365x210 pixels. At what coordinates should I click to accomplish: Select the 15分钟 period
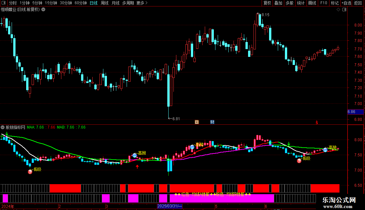(x=51, y=3)
